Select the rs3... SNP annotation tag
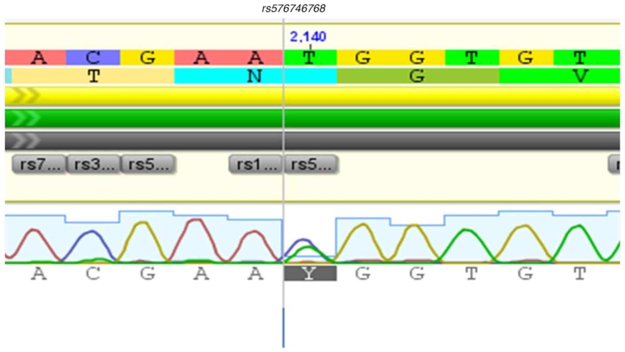Screen dimensions: 625x352 point(94,164)
